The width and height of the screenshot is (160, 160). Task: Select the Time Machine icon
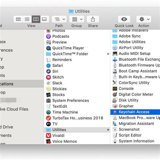pos(49,112)
